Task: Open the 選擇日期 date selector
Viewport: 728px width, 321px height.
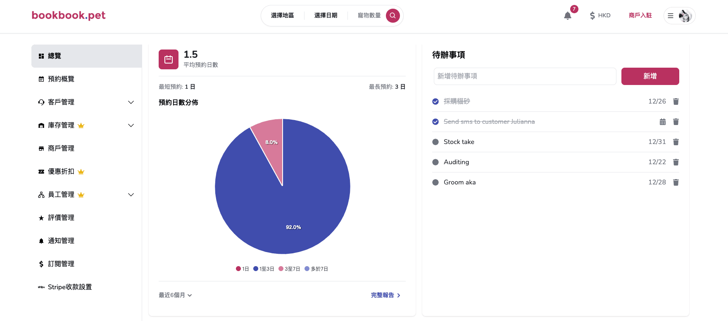Action: click(326, 16)
